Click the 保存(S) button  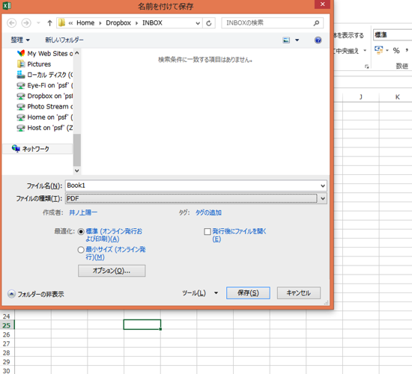(x=248, y=293)
